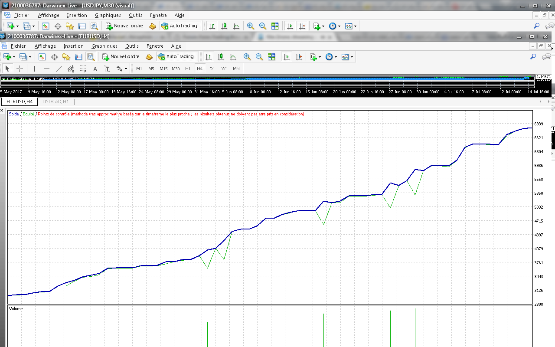Switch timeframe to M5
The image size is (555, 347).
coord(151,69)
